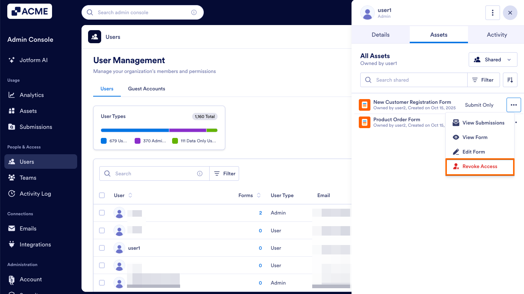Open the Shared assets dropdown
Image resolution: width=524 pixels, height=294 pixels.
pyautogui.click(x=493, y=60)
